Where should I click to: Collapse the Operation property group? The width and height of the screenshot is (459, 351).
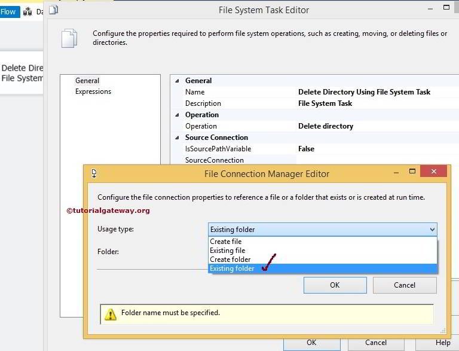coord(177,115)
